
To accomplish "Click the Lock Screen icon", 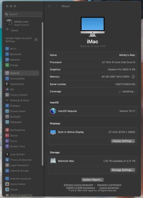I will [x=7, y=154].
